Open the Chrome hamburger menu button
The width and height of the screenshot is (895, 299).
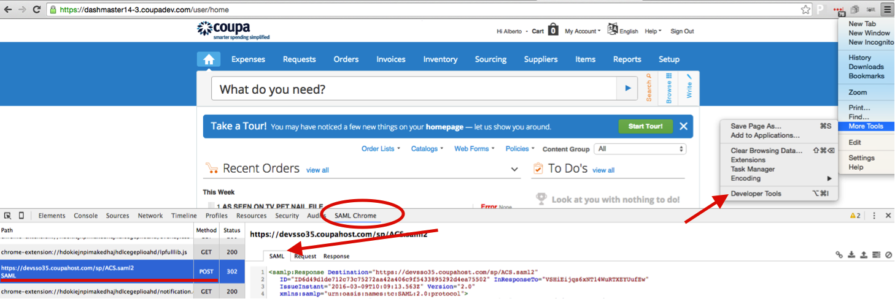click(887, 10)
